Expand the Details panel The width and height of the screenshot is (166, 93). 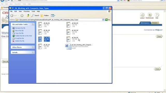coord(33,52)
